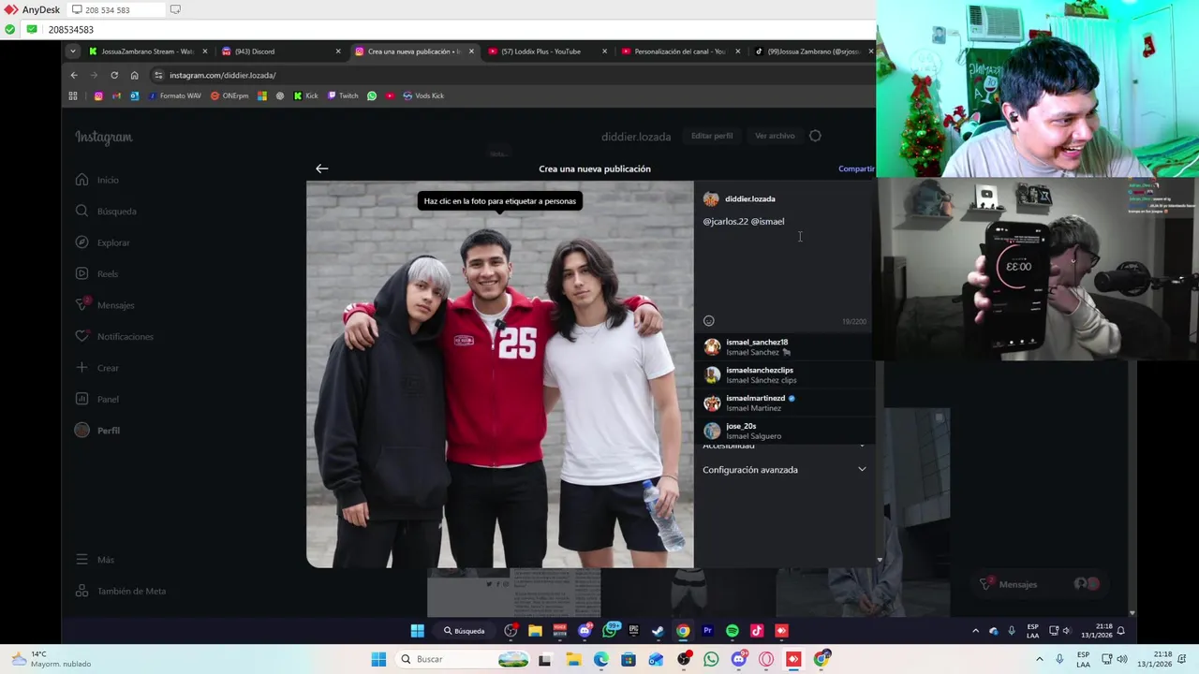
Task: Open the emoji picker in the caption box
Action: tap(709, 321)
